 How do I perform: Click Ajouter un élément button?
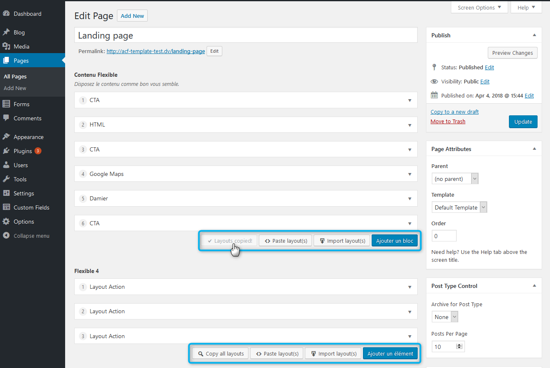(x=390, y=353)
